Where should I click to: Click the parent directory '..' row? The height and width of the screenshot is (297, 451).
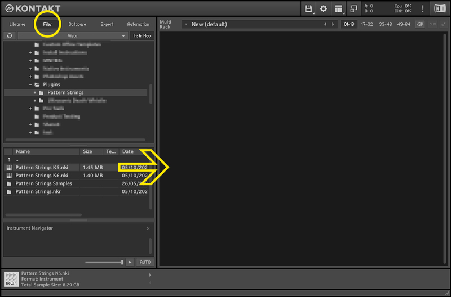[x=77, y=160]
